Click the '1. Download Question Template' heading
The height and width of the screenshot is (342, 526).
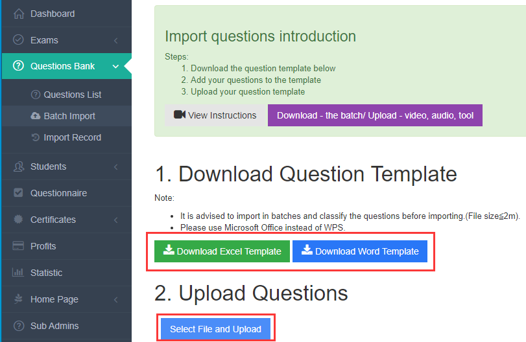[306, 174]
